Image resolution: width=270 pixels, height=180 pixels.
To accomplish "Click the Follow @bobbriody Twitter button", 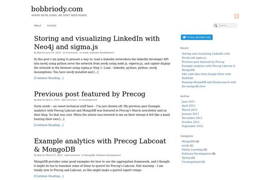I will coord(197,37).
